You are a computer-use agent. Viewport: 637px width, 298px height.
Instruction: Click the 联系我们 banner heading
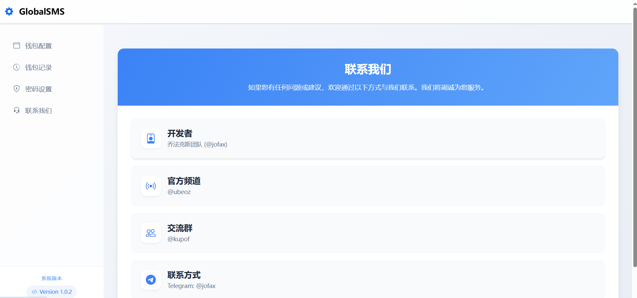click(x=368, y=69)
